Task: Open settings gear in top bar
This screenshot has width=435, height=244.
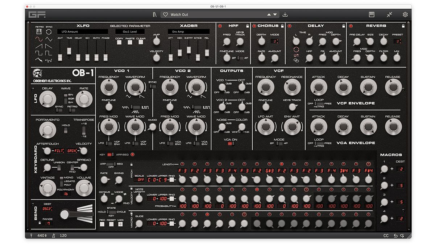Action: click(x=405, y=14)
